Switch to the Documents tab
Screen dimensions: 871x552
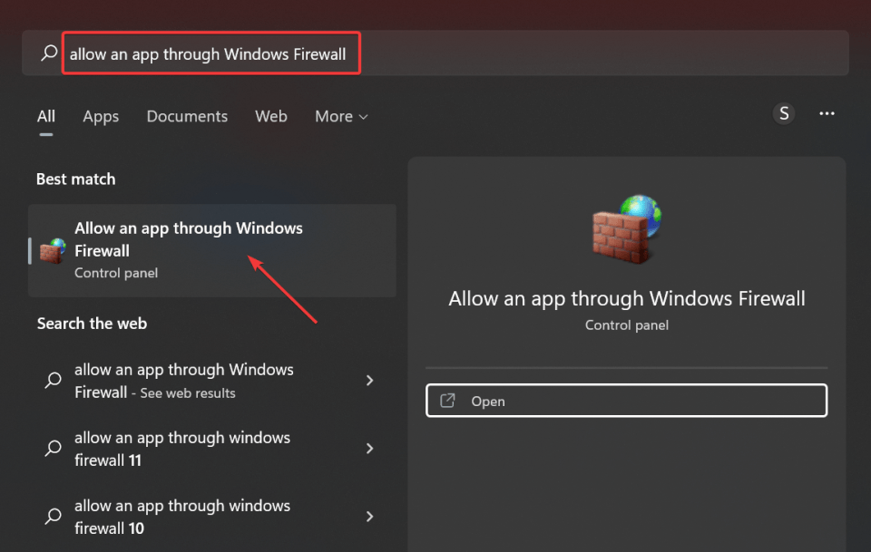coord(187,117)
